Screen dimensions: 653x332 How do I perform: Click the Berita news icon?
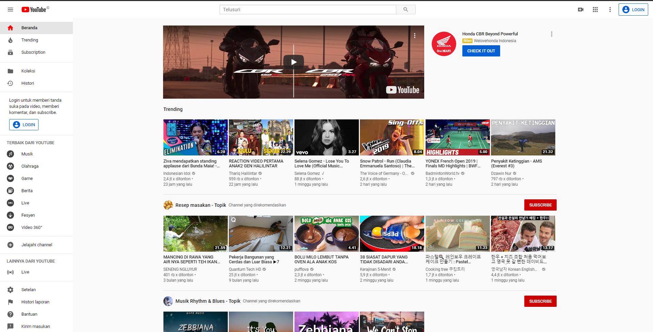11,191
